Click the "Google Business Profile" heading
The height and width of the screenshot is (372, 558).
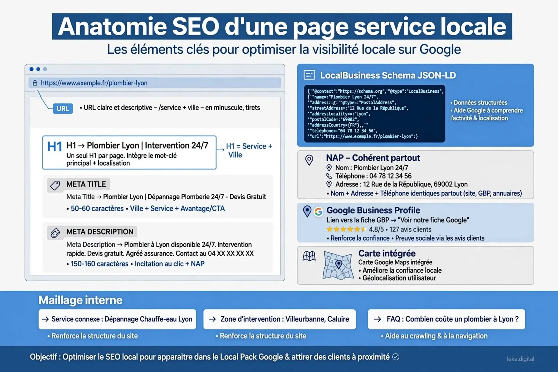[373, 210]
